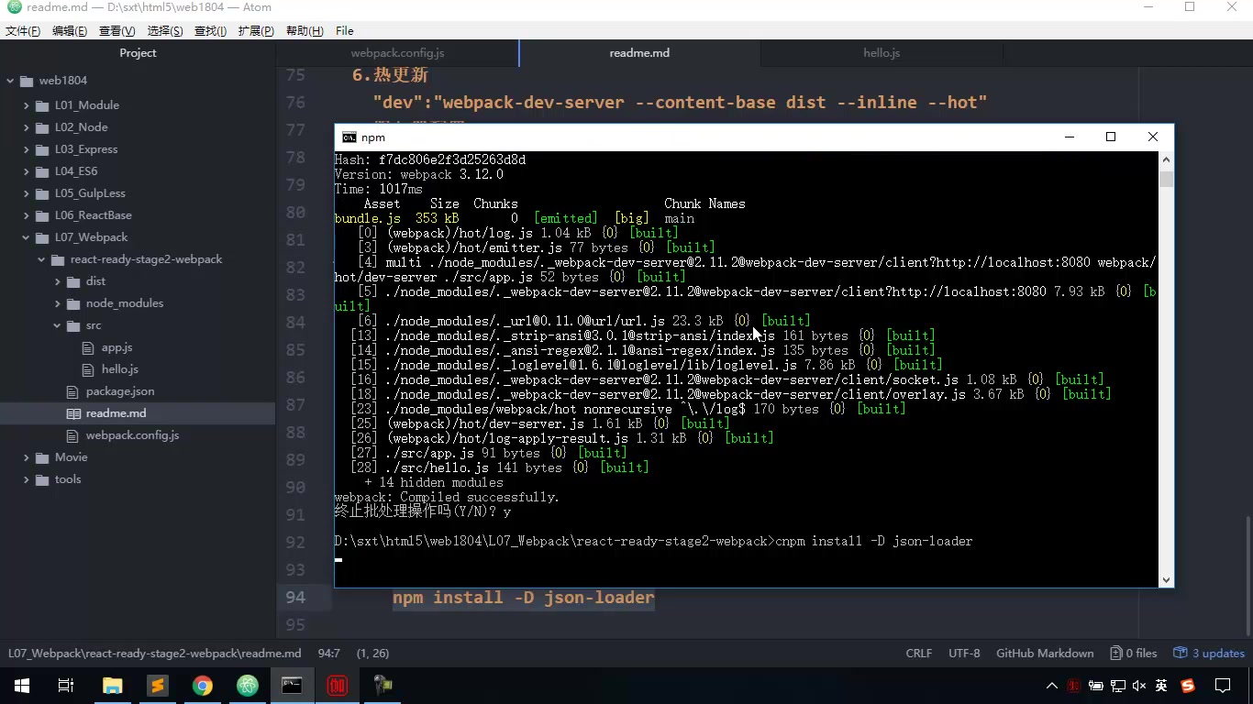Viewport: 1253px width, 704px height.
Task: Open webpack.config.js in the project tree
Action: click(132, 435)
